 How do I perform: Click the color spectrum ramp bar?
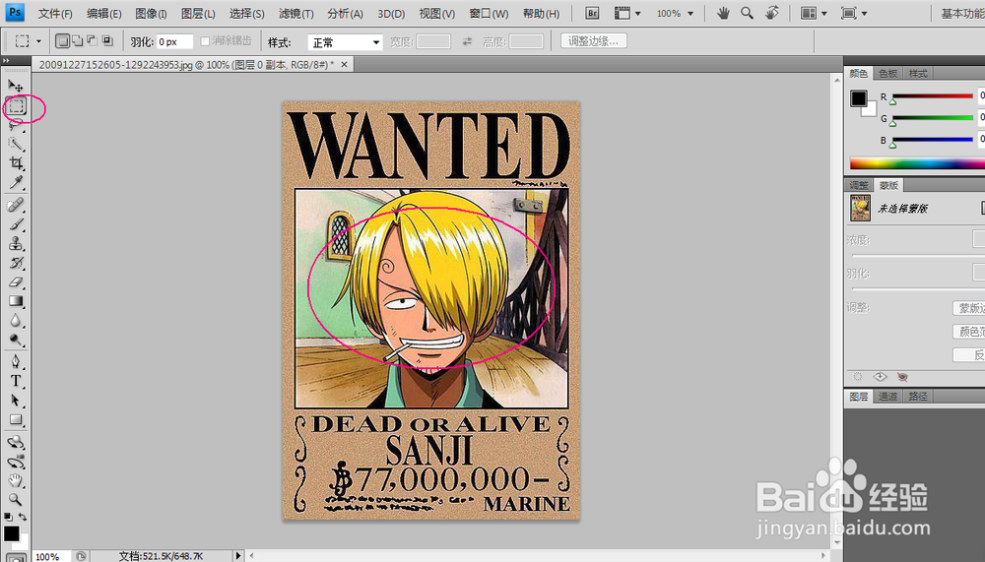pyautogui.click(x=917, y=164)
